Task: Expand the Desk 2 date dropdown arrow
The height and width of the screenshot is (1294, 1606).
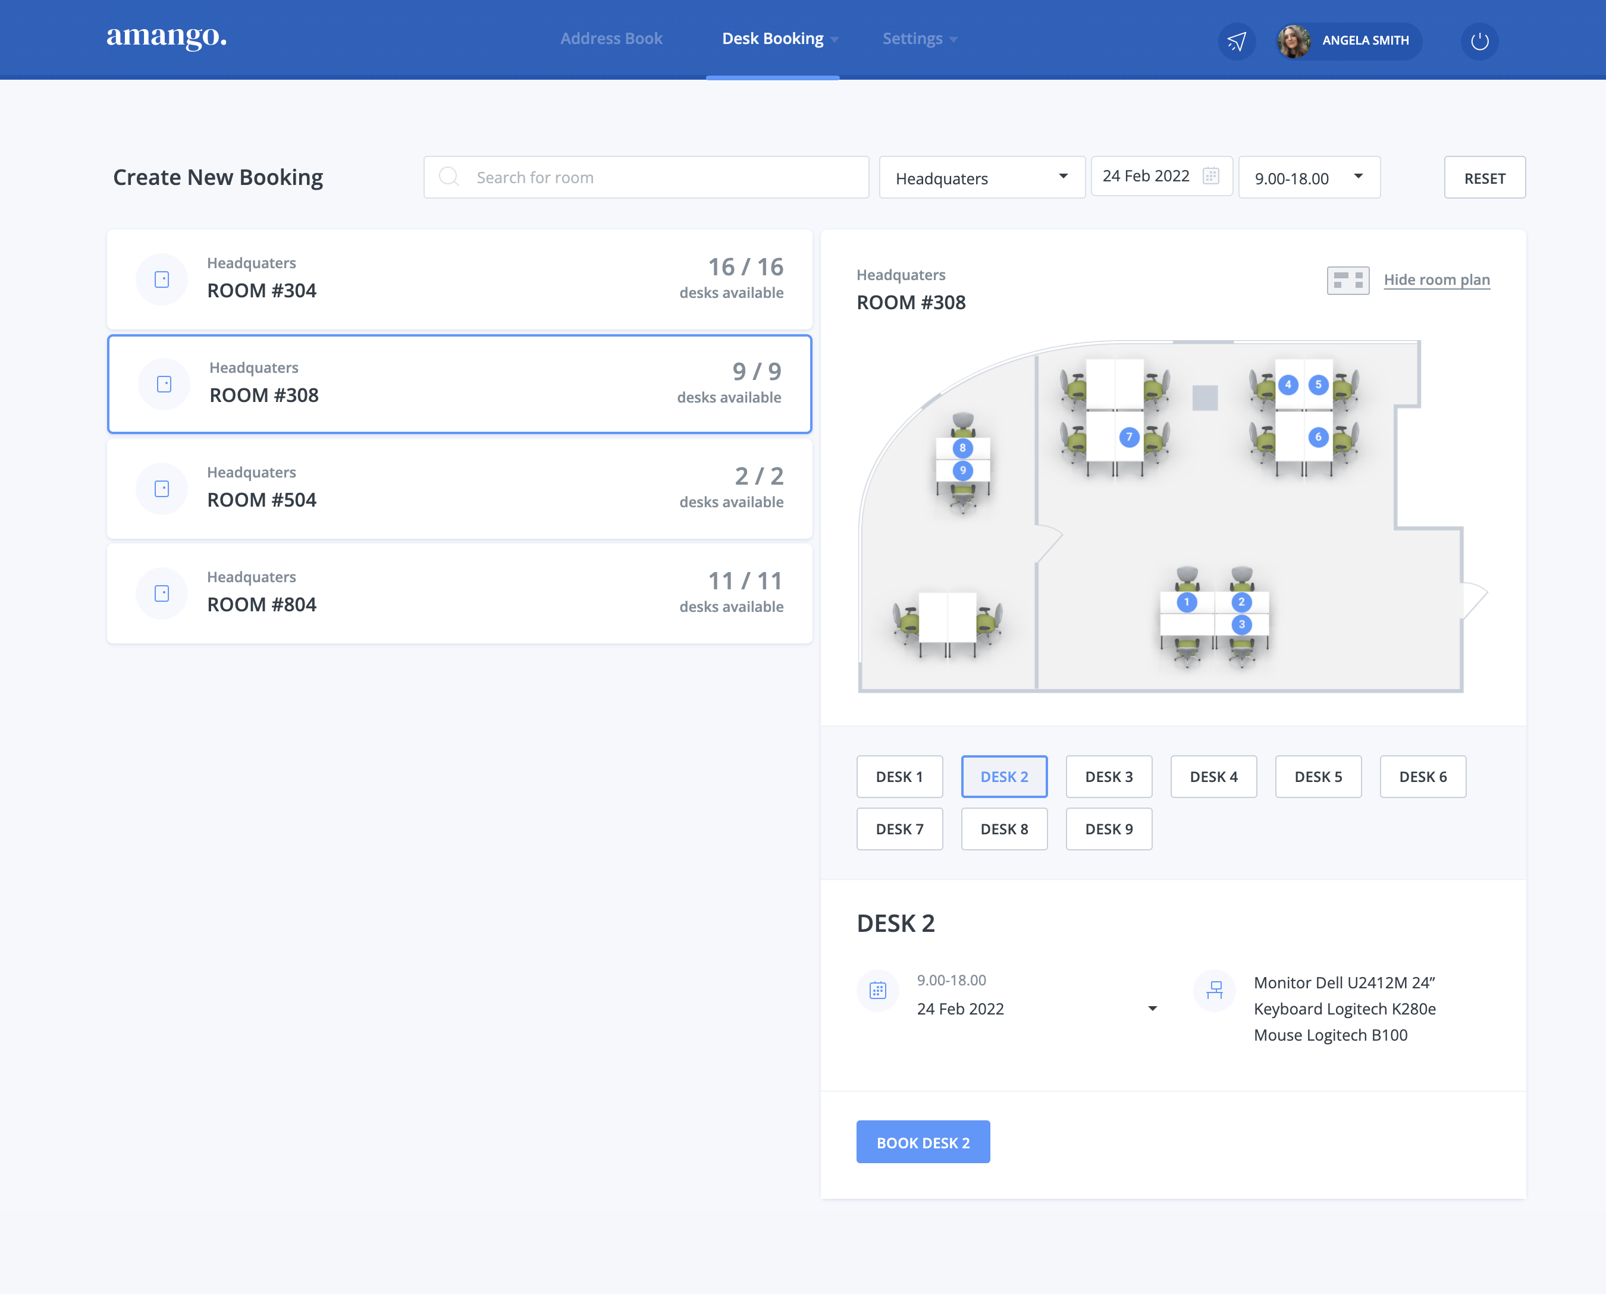Action: 1152,1009
